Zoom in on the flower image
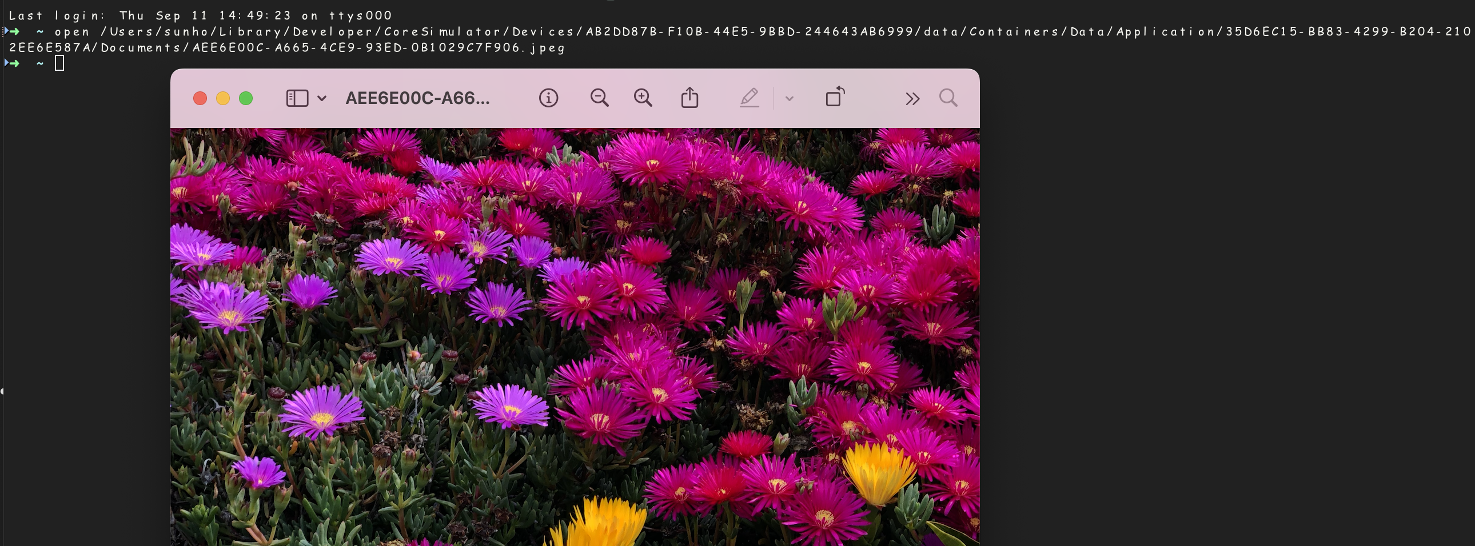Image resolution: width=1475 pixels, height=546 pixels. pos(643,98)
